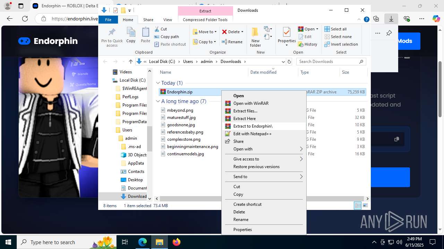Expand address bar history dropdown
Screen dimensions: 444x249
click(x=283, y=62)
